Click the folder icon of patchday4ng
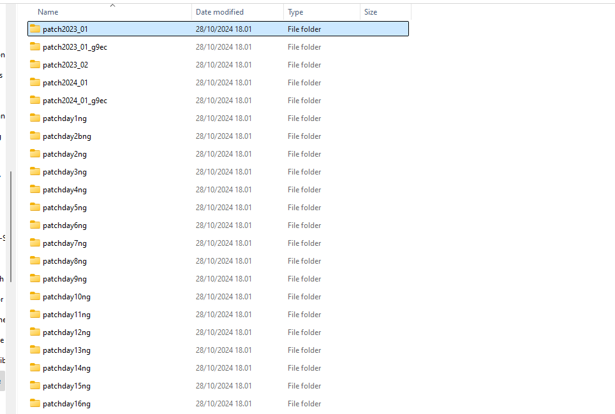 35,189
